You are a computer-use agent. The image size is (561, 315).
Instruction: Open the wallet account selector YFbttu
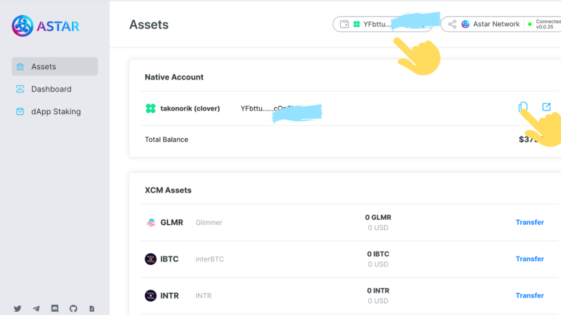382,24
